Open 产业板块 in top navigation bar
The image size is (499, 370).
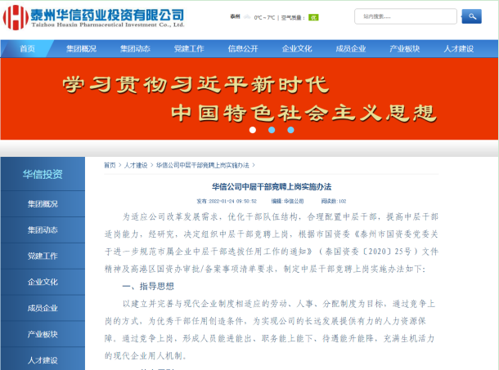[405, 48]
